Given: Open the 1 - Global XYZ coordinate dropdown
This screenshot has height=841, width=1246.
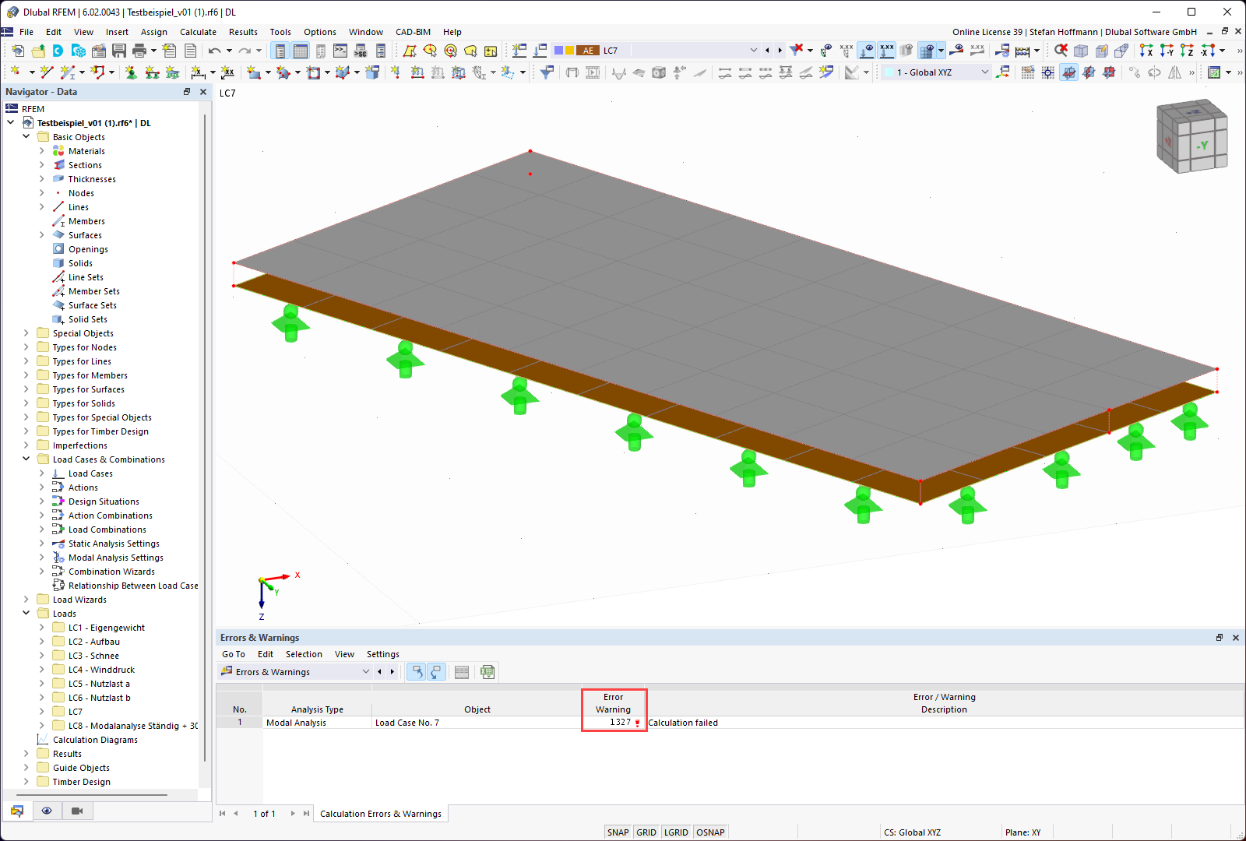Looking at the screenshot, I should [984, 72].
